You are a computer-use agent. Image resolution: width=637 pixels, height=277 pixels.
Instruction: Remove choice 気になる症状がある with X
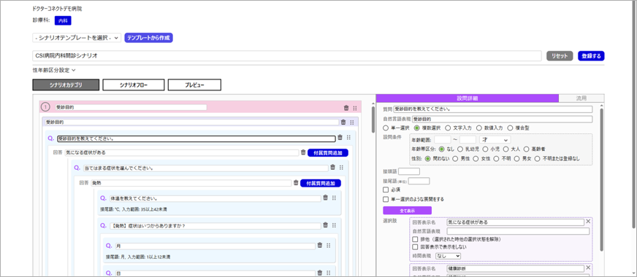(x=588, y=222)
